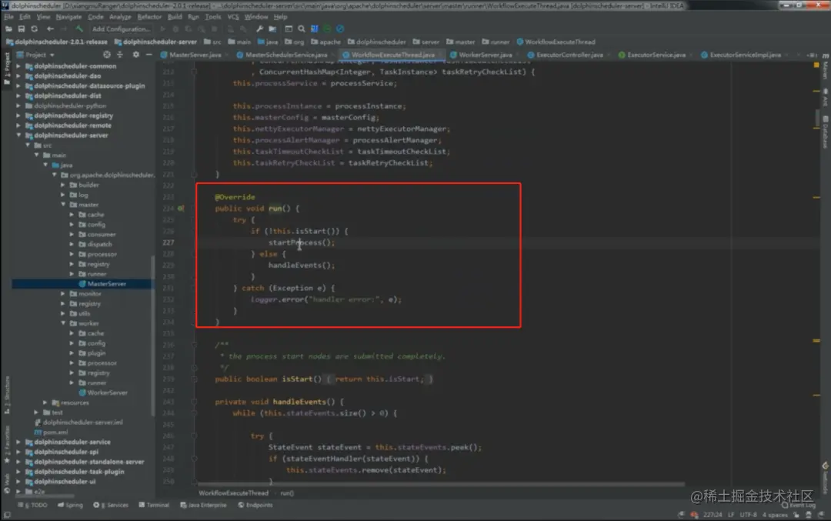Screen dimensions: 831x521
Task: Open the Spring tool window
Action: (71, 505)
